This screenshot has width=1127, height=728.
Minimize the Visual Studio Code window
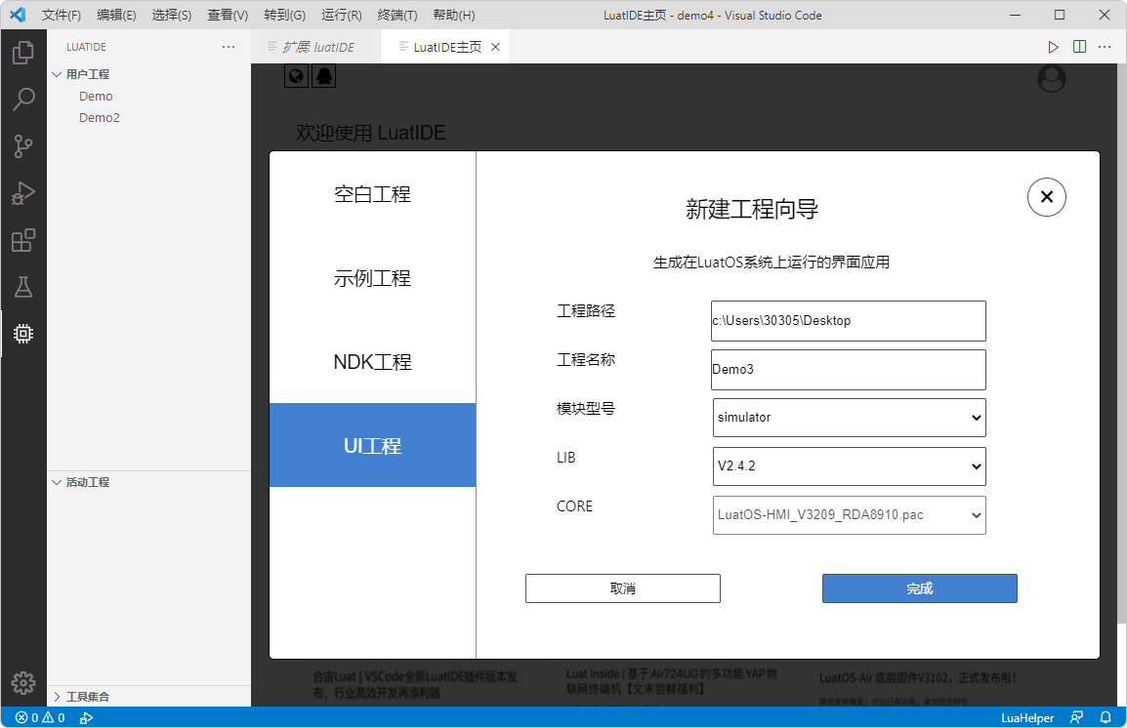1015,15
